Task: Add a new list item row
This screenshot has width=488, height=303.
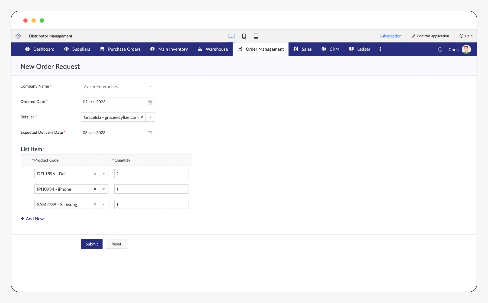Action: (x=32, y=219)
